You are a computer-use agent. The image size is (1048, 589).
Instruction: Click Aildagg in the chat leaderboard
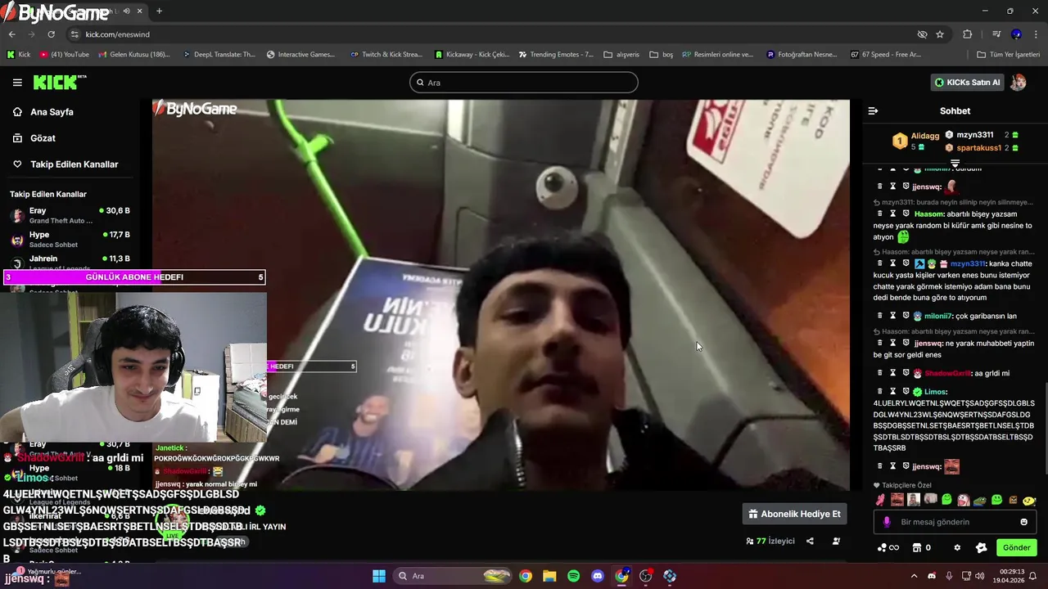925,136
